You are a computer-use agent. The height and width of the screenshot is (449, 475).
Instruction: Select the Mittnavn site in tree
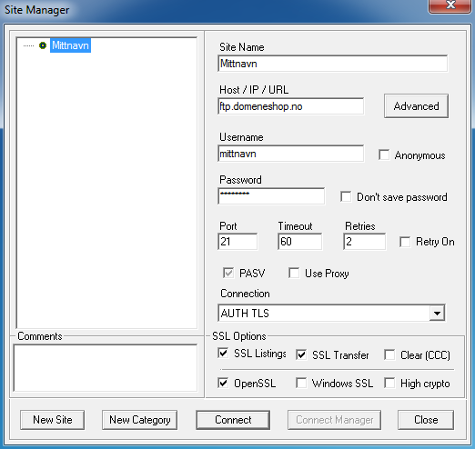(x=70, y=45)
